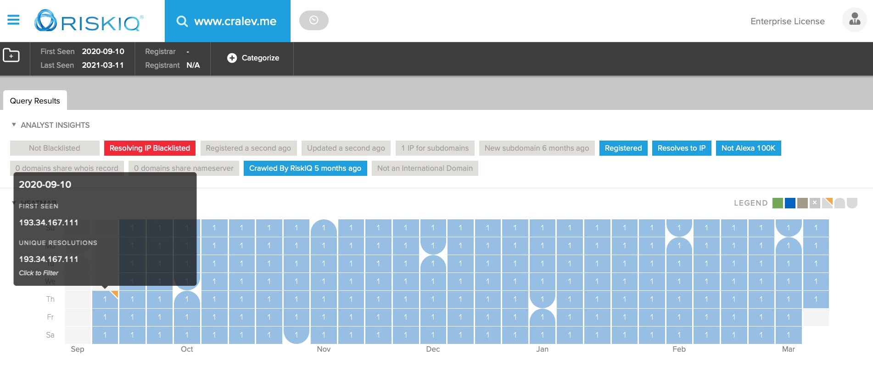The width and height of the screenshot is (873, 365).
Task: Open the search history clock button
Action: 313,21
